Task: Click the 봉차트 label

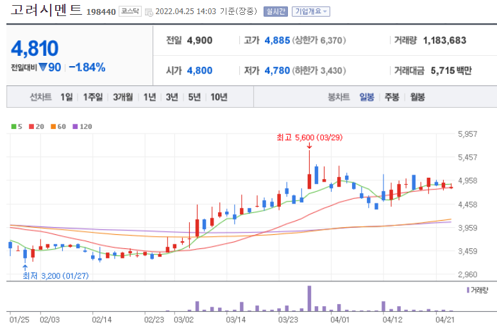Action: click(339, 97)
